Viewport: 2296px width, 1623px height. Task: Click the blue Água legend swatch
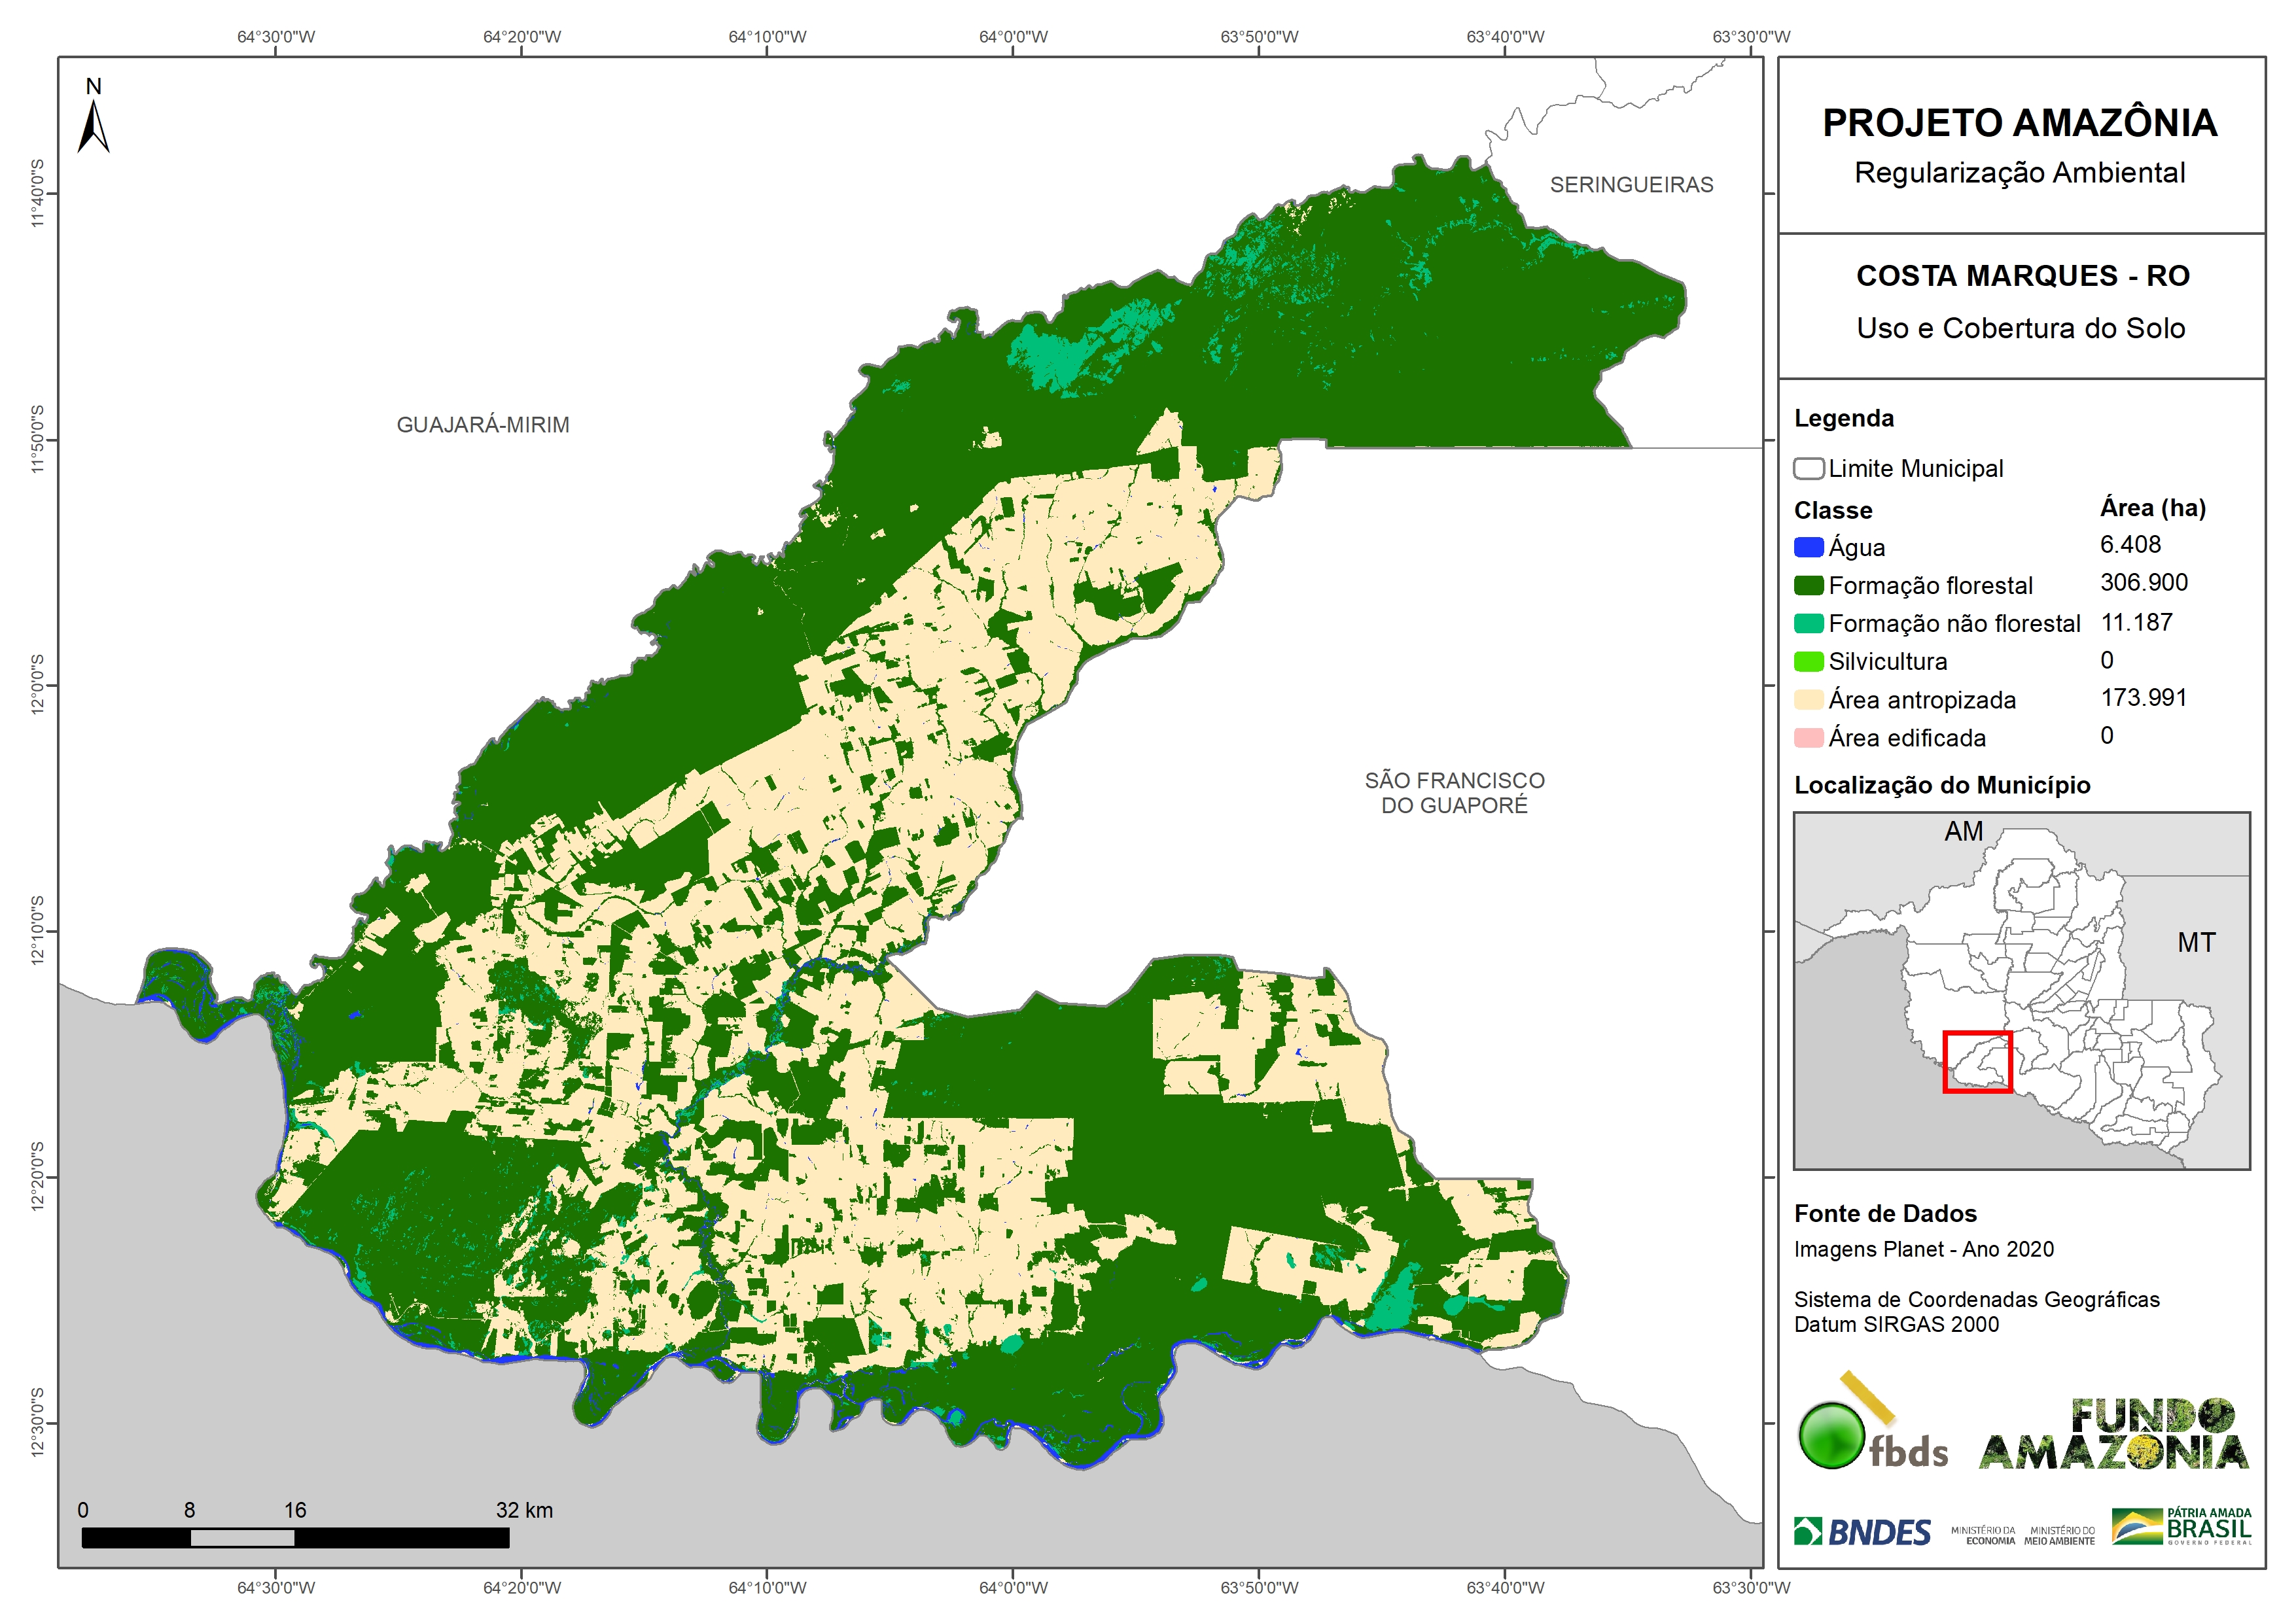[1808, 548]
